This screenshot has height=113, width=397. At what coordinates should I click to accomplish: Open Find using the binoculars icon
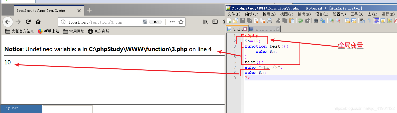(x=316, y=21)
